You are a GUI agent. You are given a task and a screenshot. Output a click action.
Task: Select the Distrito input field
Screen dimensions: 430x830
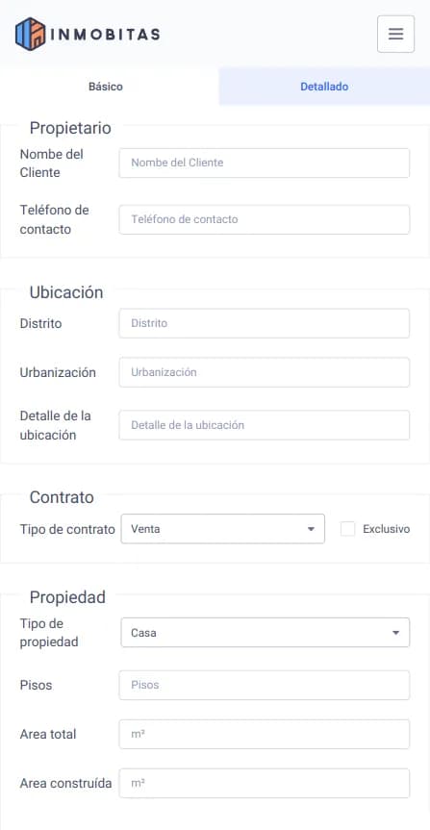coord(265,323)
